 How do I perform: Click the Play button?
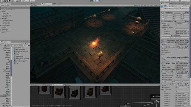[x=92, y=1]
